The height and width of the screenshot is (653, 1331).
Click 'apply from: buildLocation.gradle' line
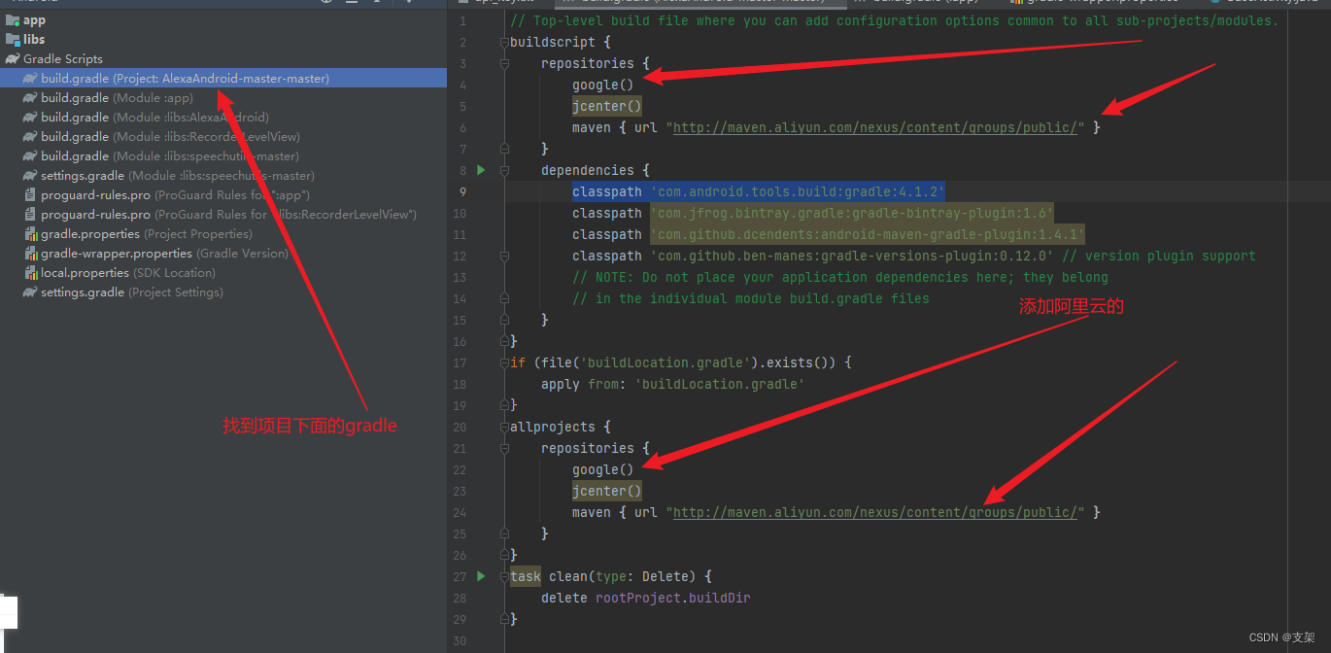(x=673, y=384)
